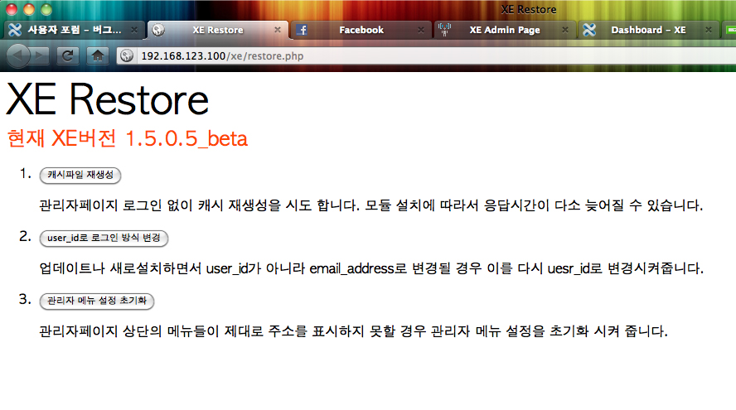
Task: Close the Facebook tab
Action: (421, 30)
